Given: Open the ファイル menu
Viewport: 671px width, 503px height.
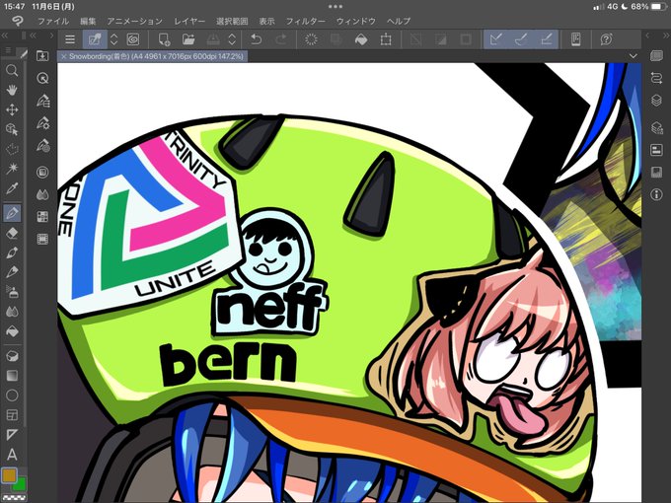Looking at the screenshot, I should point(53,21).
